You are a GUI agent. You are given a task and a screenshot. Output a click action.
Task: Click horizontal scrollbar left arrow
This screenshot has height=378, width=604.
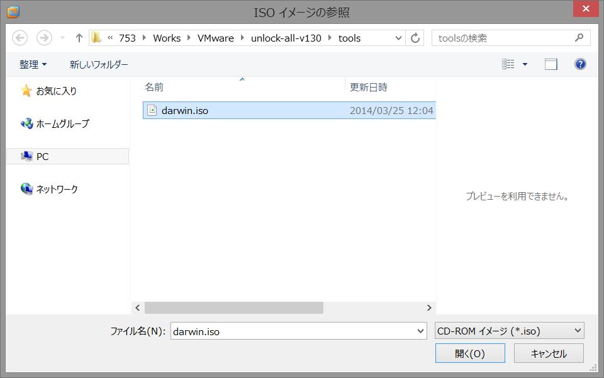tap(138, 307)
